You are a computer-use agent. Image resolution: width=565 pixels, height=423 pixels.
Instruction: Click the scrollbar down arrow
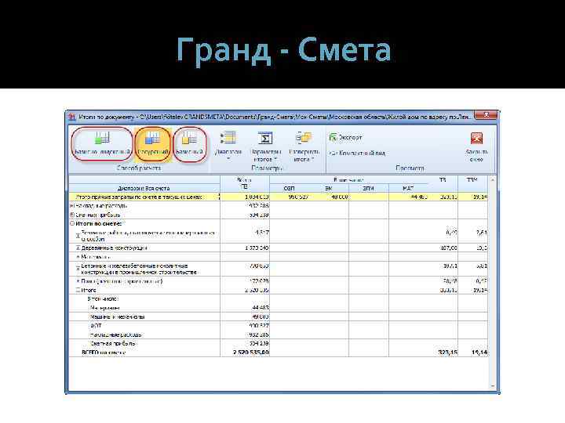click(x=492, y=386)
